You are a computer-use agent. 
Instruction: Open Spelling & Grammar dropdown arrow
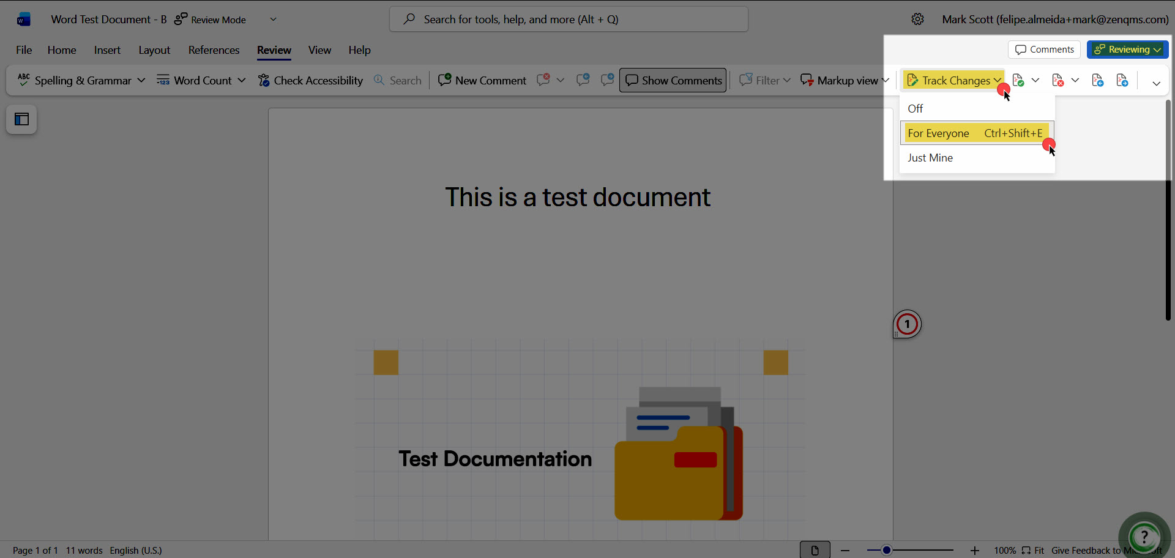pos(141,80)
